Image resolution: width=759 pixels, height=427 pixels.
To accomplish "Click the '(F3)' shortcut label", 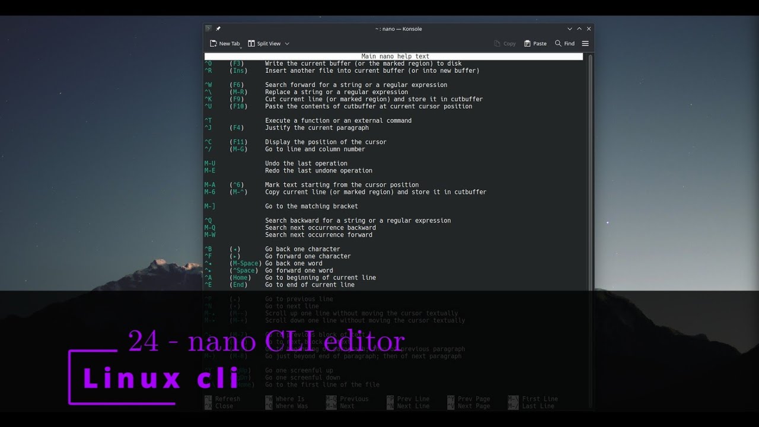I will (x=237, y=63).
